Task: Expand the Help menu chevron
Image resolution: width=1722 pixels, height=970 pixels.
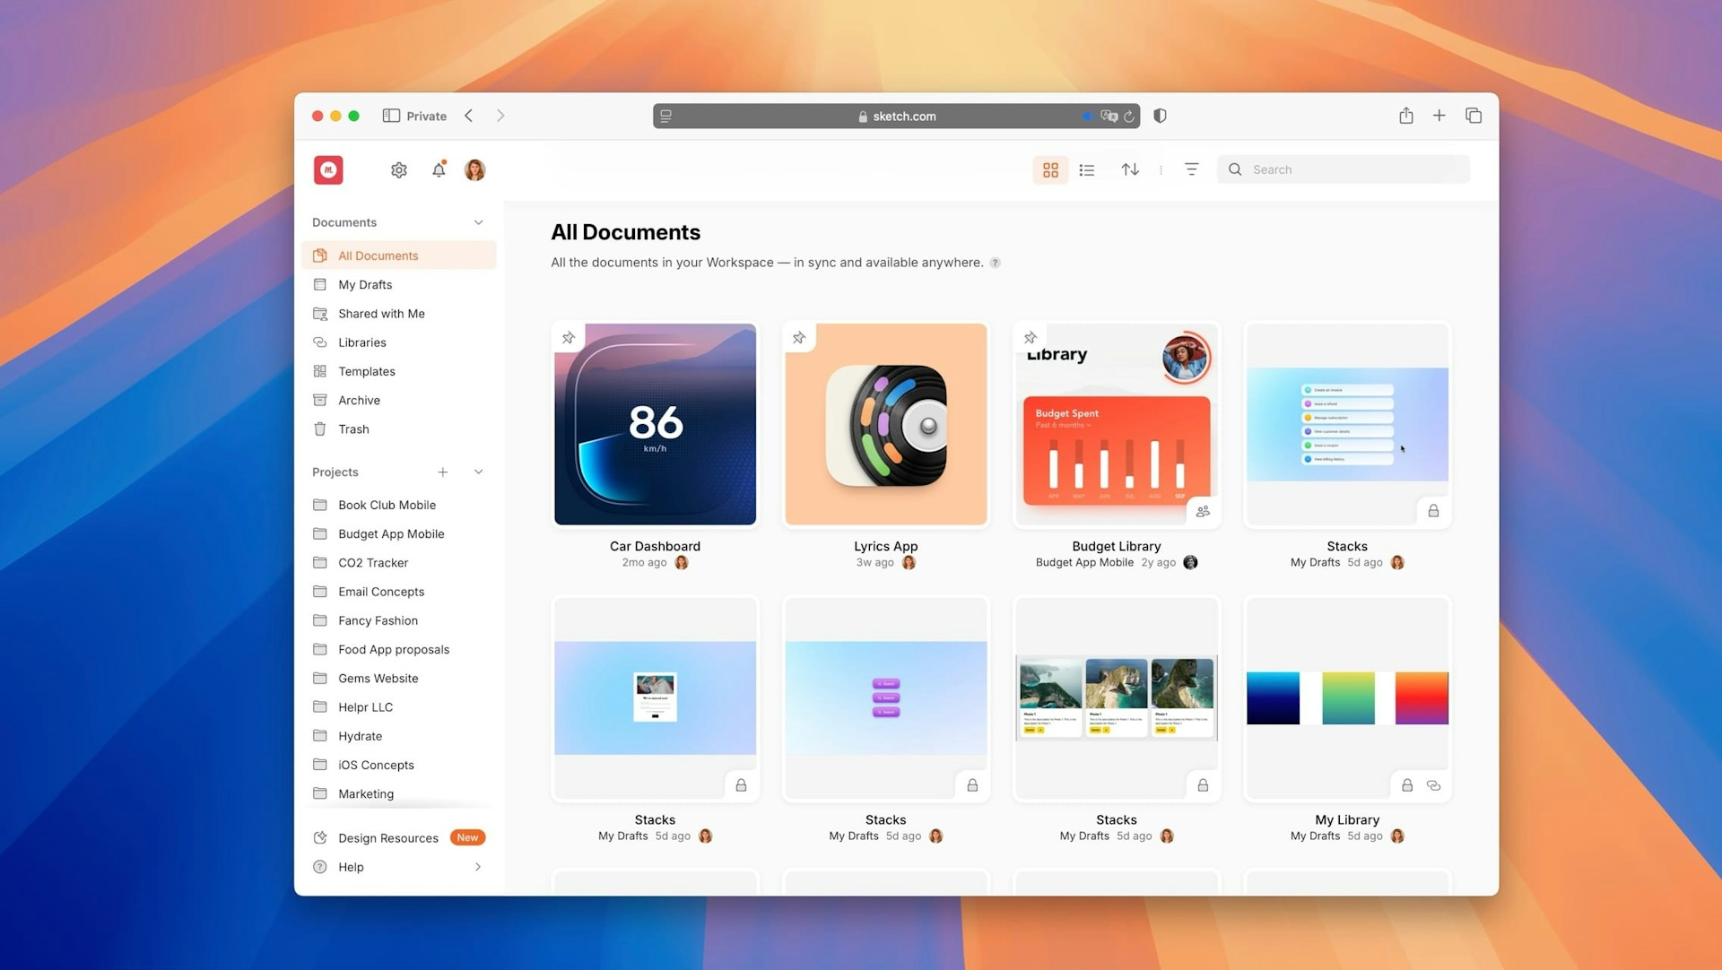Action: point(477,867)
